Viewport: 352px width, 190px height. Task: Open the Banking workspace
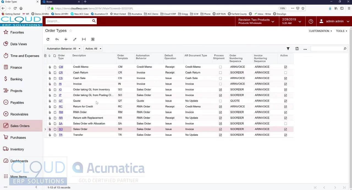(16, 79)
